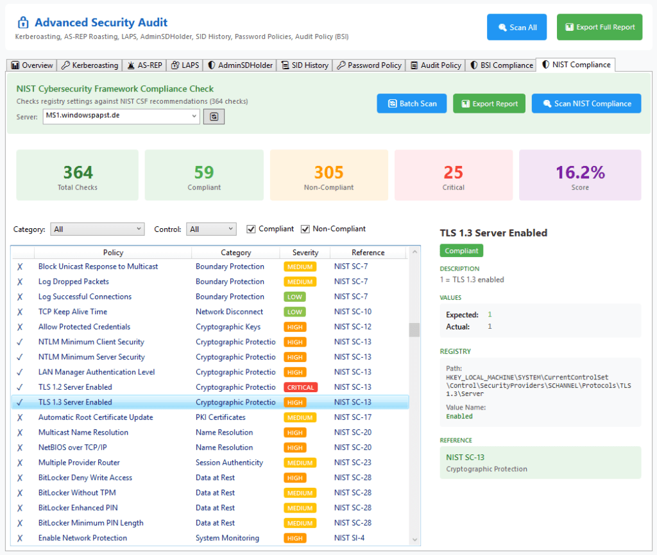Click the Export Full Report button
This screenshot has width=657, height=555.
599,27
